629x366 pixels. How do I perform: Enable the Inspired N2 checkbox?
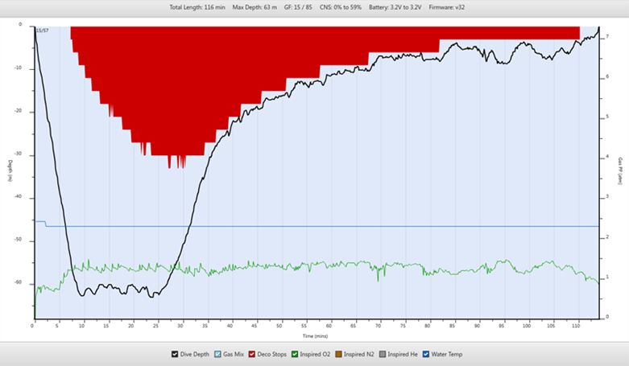click(338, 354)
